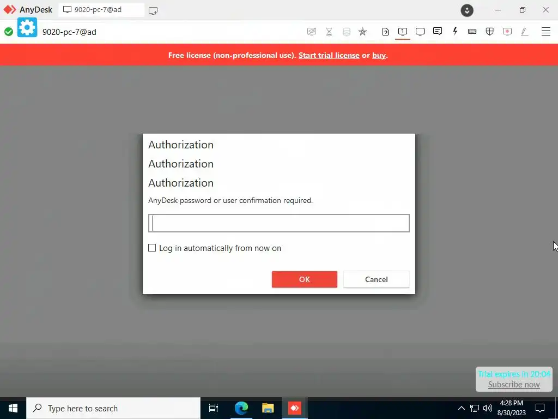Viewport: 558px width, 419px height.
Task: Open display settings monitor icon
Action: point(420,32)
